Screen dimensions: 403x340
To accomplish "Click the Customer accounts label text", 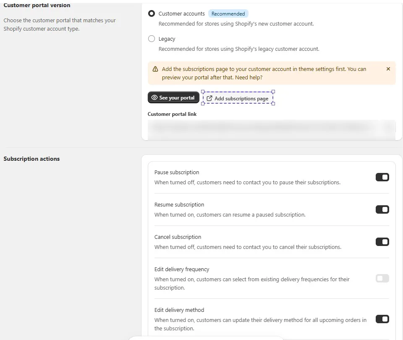I will [181, 13].
